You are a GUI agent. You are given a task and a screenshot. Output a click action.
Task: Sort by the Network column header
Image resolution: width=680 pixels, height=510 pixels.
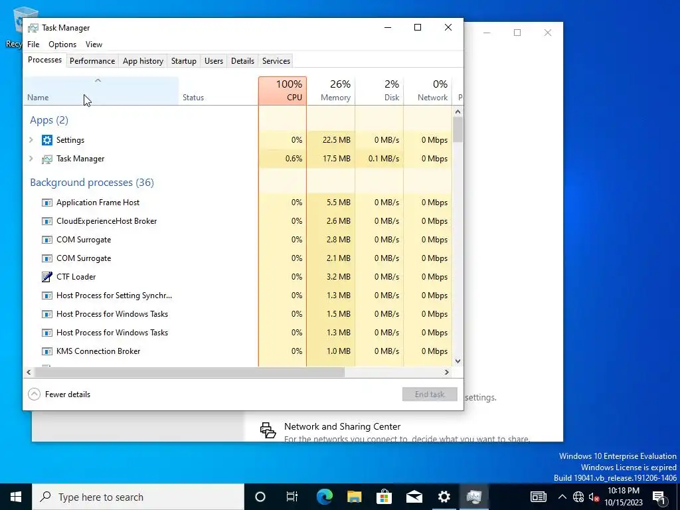428,90
